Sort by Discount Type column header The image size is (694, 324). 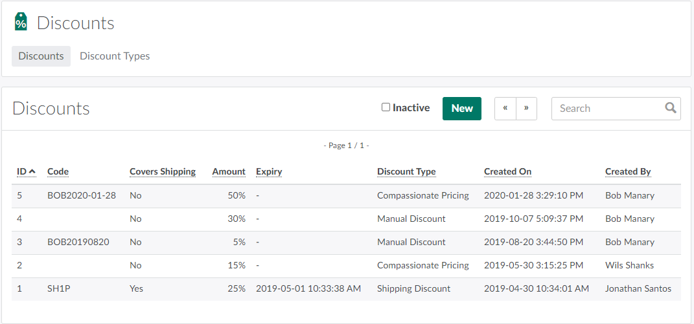[x=406, y=171]
